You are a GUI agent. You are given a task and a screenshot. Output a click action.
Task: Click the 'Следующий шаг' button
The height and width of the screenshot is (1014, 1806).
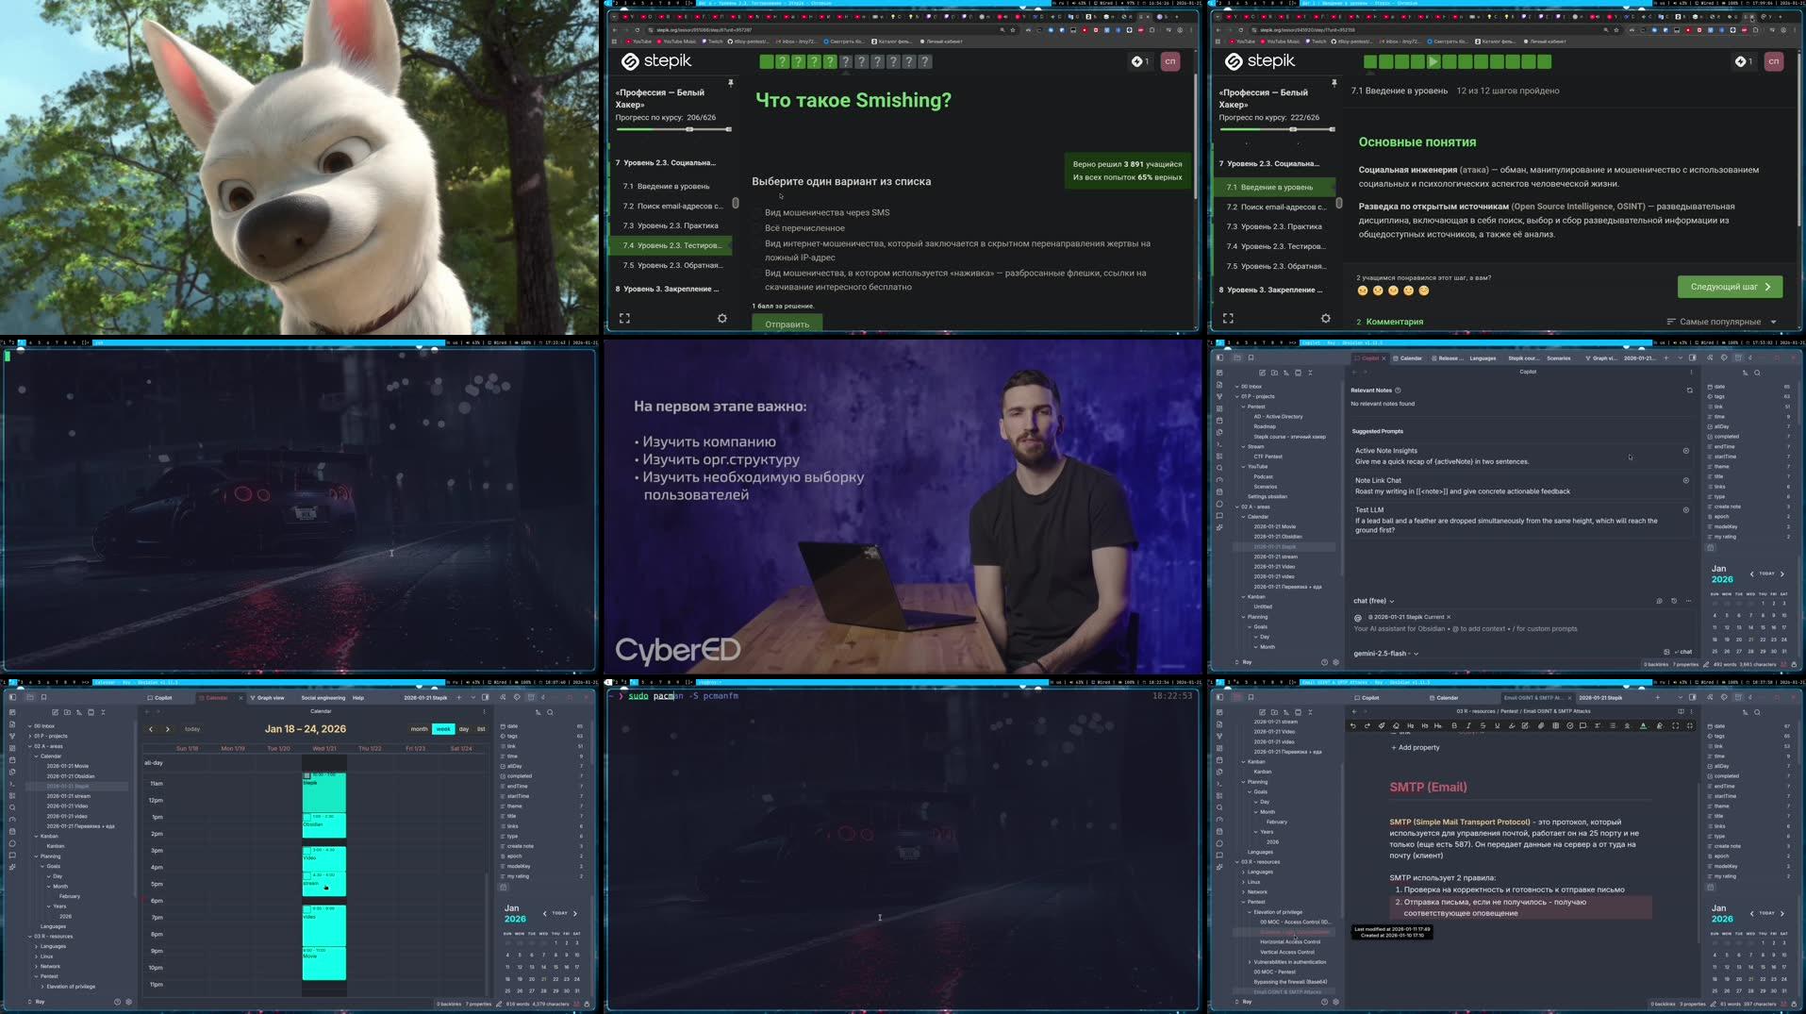tap(1730, 287)
